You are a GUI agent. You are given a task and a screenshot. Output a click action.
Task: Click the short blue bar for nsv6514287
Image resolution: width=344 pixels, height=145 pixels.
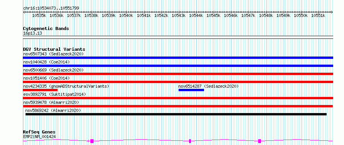(191, 90)
